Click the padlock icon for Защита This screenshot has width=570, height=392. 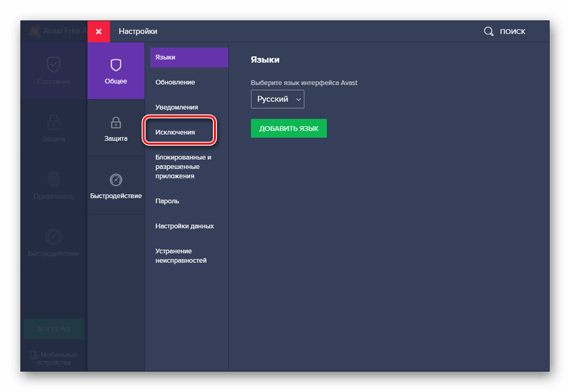click(x=116, y=122)
